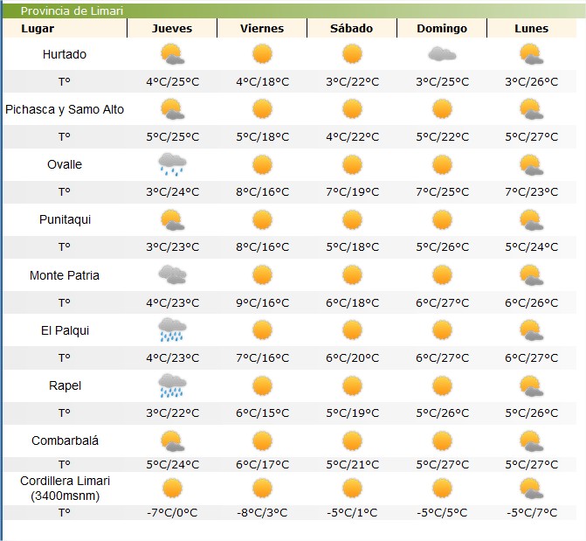The width and height of the screenshot is (586, 541).
Task: Click Hurtado's partly cloudy icon for Jueves
Action: coord(172,54)
